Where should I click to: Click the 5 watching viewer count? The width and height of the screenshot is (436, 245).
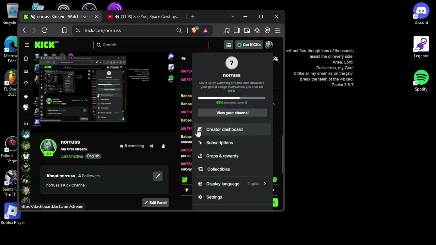click(132, 146)
